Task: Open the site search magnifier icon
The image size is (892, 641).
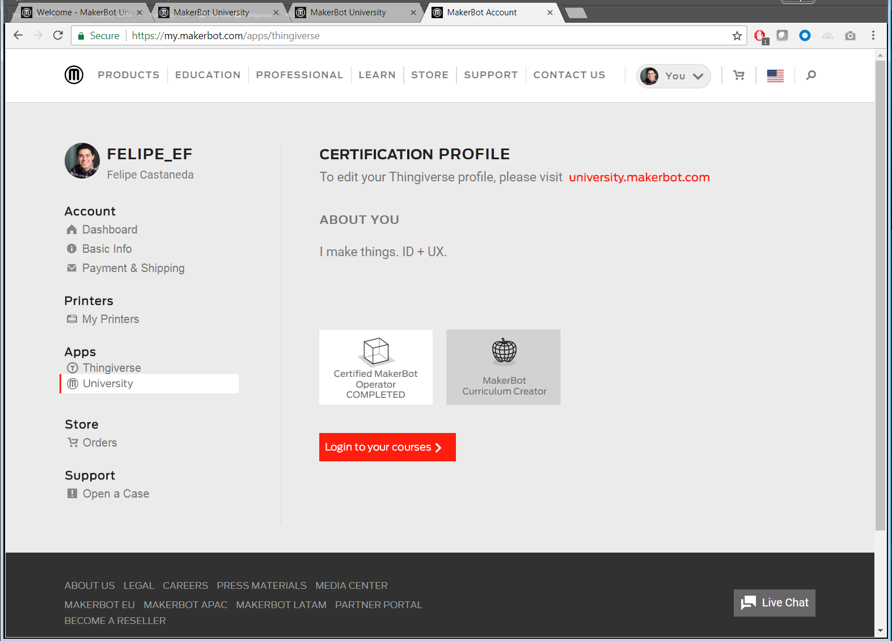Action: point(811,75)
